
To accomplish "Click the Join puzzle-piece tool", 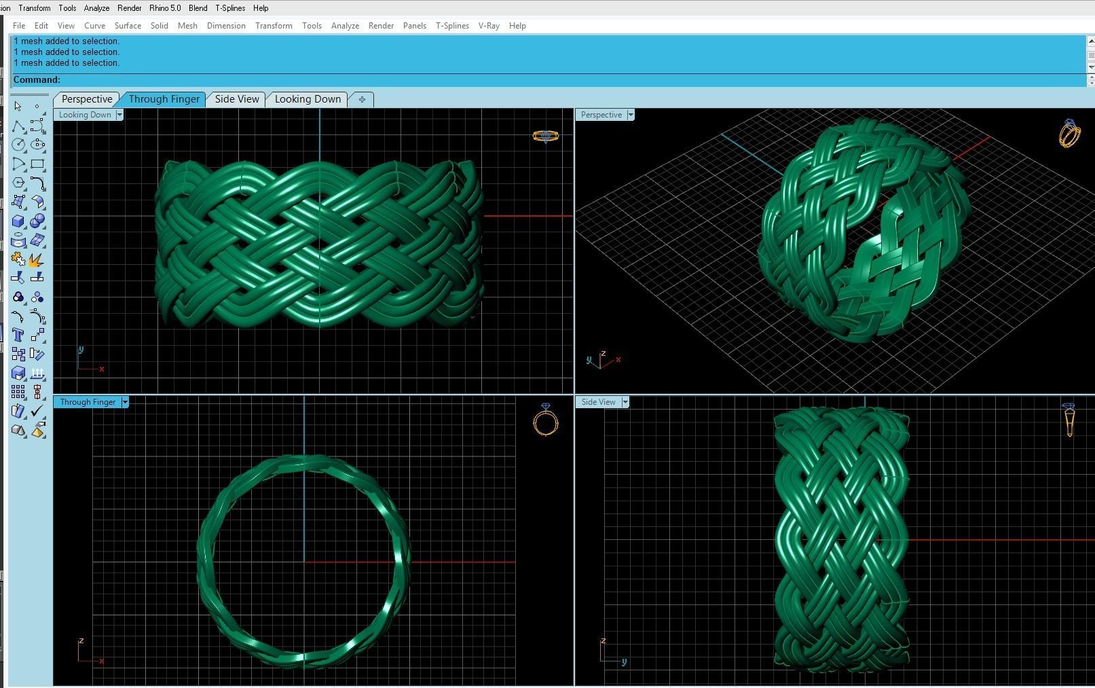I will tap(18, 259).
